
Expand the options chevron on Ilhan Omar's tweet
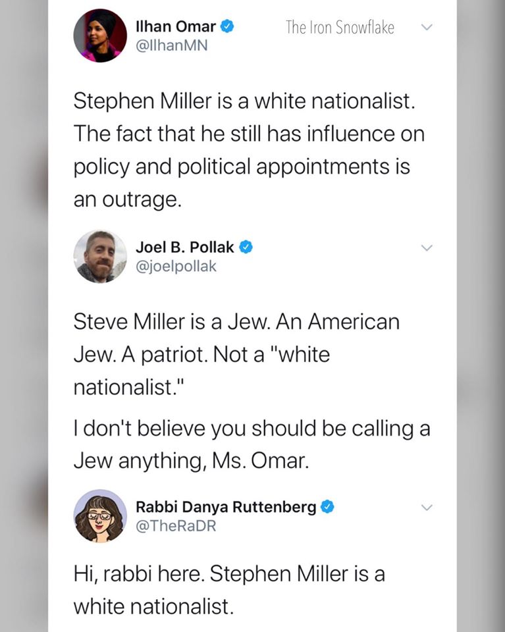click(x=427, y=28)
